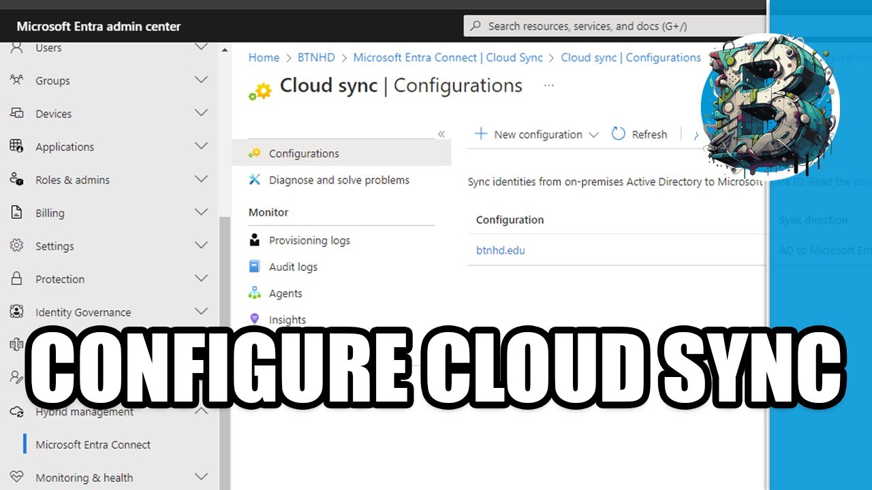Click the Provisioning logs person icon
This screenshot has width=872, height=490.
255,240
